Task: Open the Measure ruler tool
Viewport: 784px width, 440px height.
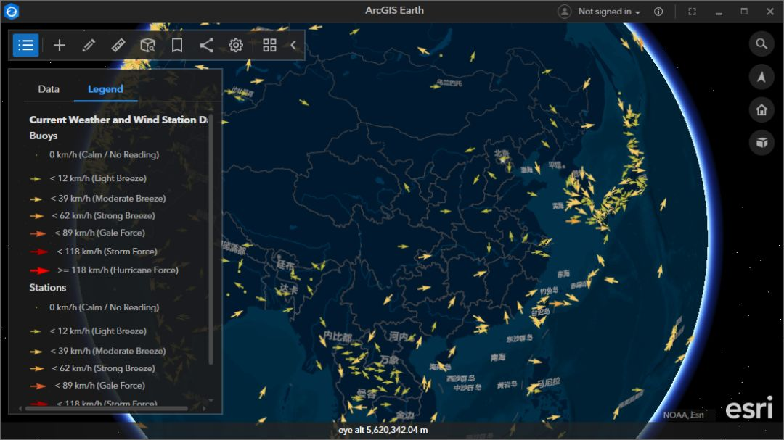Action: click(118, 45)
